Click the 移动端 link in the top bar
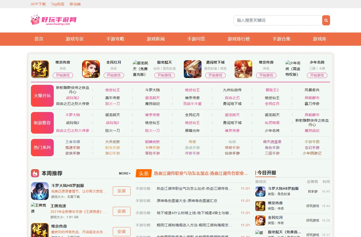The width and height of the screenshot is (361, 237). point(75,4)
